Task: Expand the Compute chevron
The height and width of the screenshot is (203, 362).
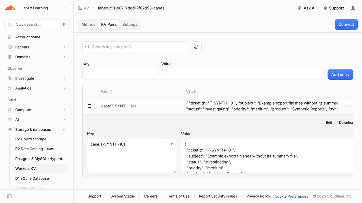Action: point(64,110)
